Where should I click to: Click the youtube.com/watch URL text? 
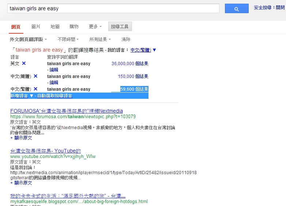[x=53, y=157]
